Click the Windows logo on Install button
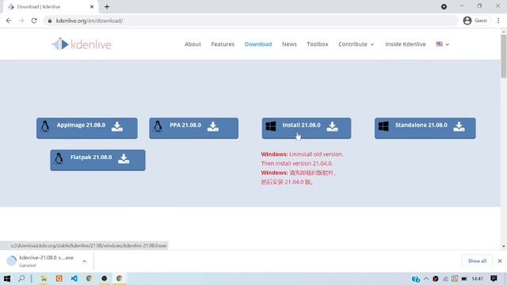507x285 pixels. click(x=271, y=127)
